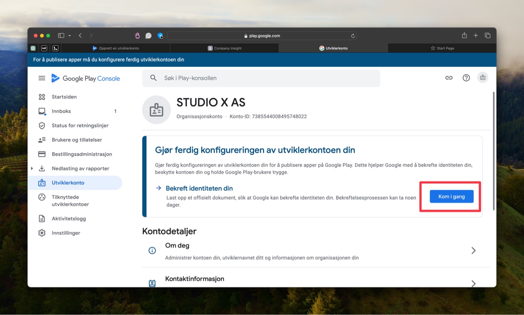Open the Kontaktinformasjon row
Image resolution: width=524 pixels, height=315 pixels.
317,279
